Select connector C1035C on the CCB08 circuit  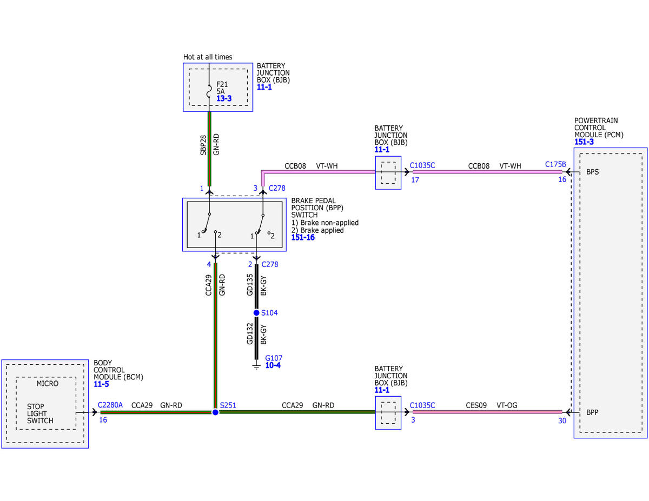[422, 166]
